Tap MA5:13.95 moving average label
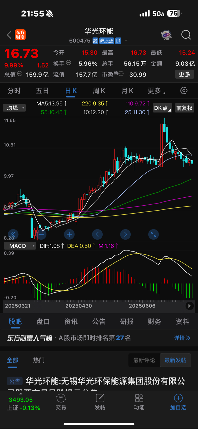Image resolution: width=198 pixels, height=429 pixels. point(52,104)
